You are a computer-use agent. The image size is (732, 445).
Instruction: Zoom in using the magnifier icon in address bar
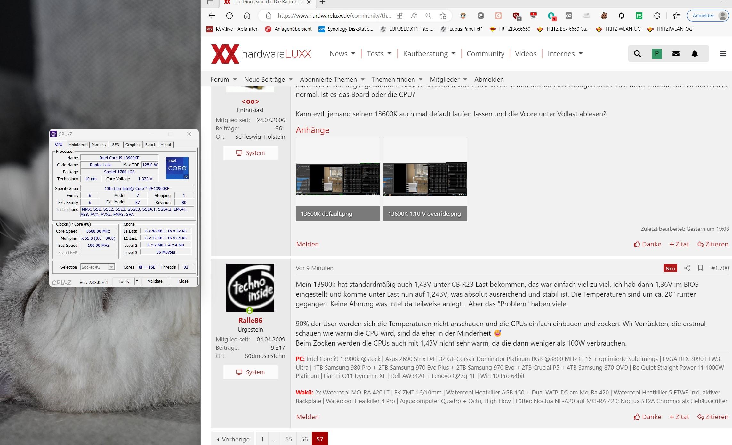coord(428,15)
